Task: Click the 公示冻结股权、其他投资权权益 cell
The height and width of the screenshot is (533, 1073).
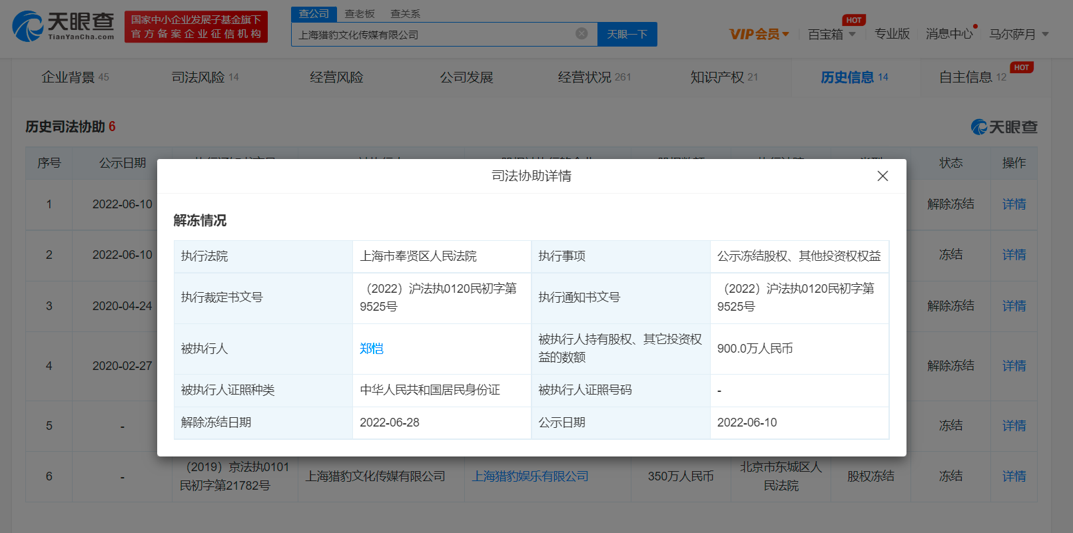Action: point(799,256)
